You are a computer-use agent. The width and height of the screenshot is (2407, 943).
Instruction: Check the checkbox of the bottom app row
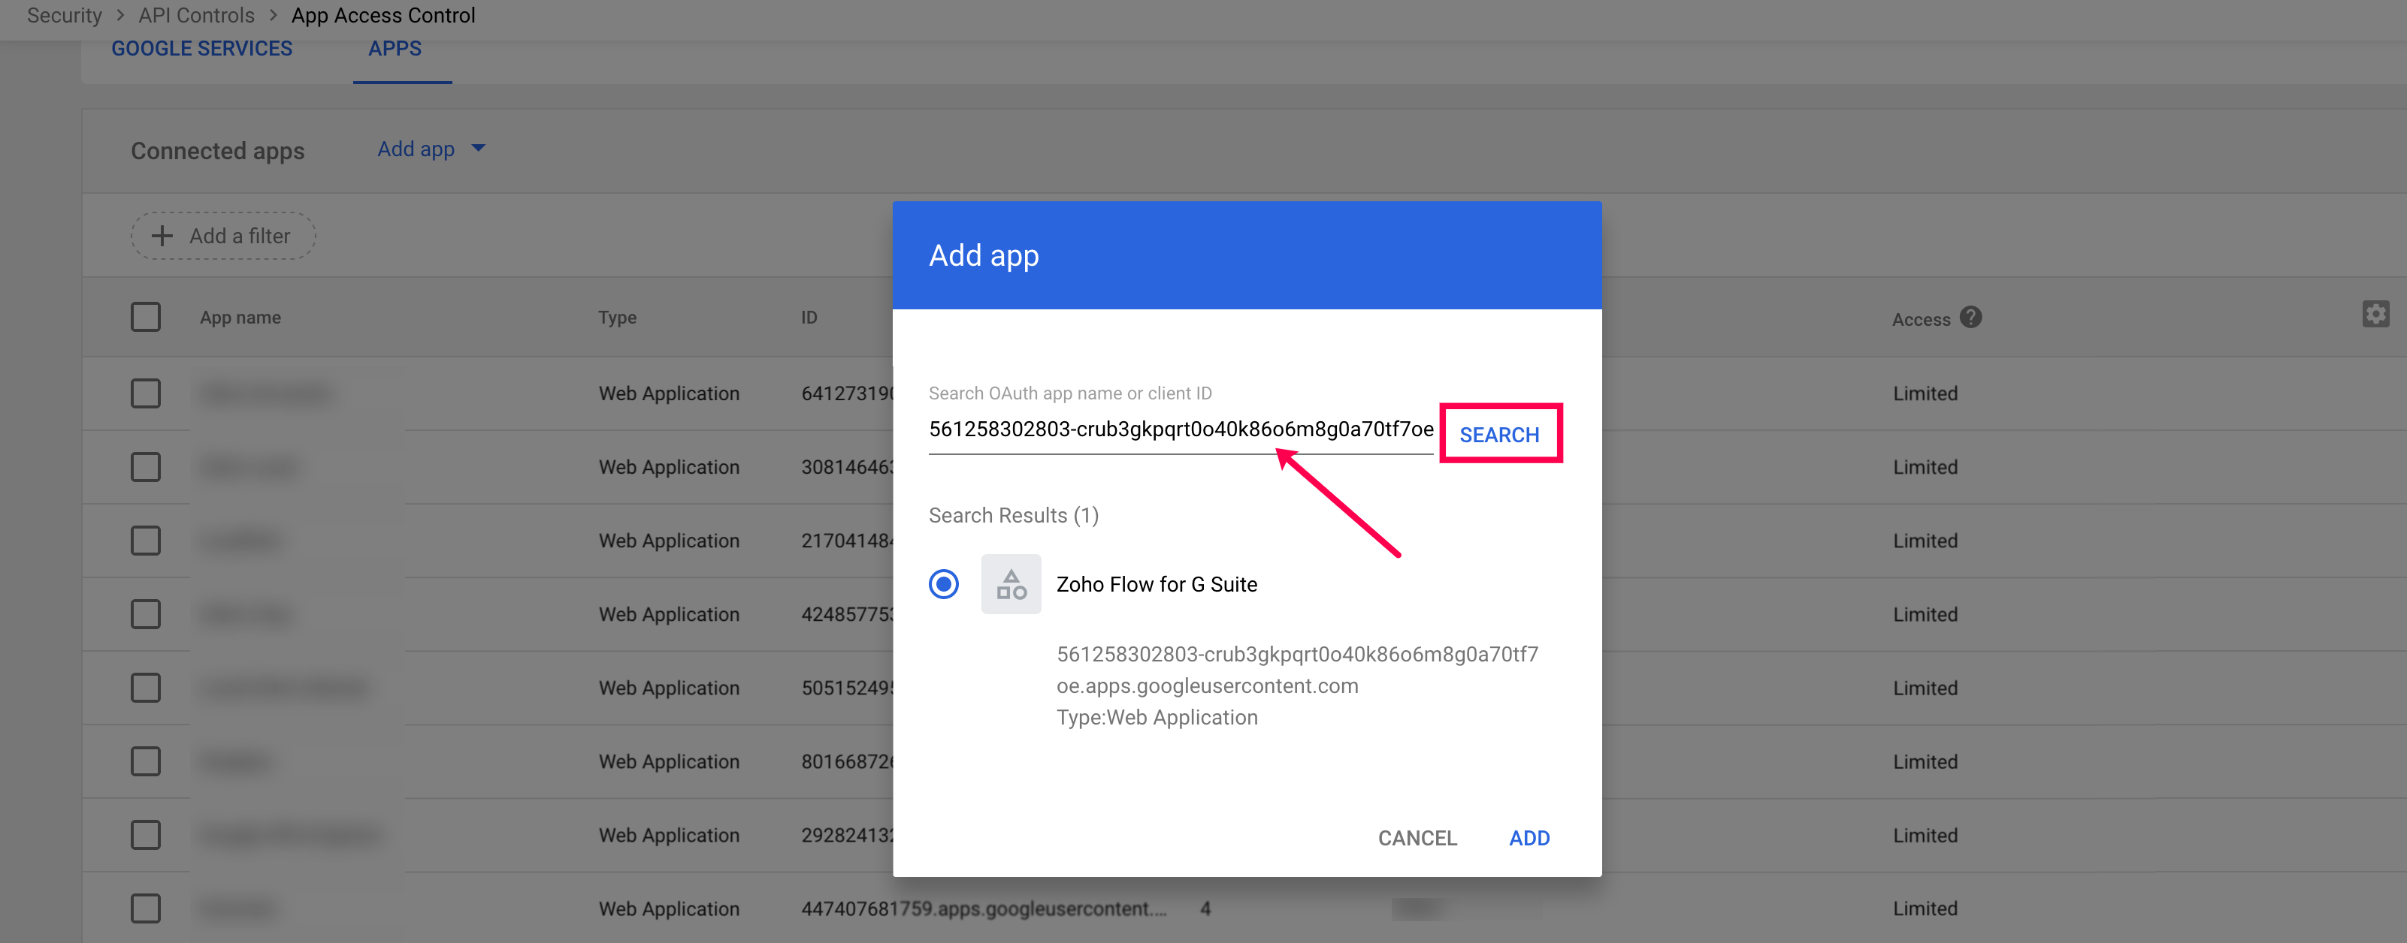tap(146, 908)
